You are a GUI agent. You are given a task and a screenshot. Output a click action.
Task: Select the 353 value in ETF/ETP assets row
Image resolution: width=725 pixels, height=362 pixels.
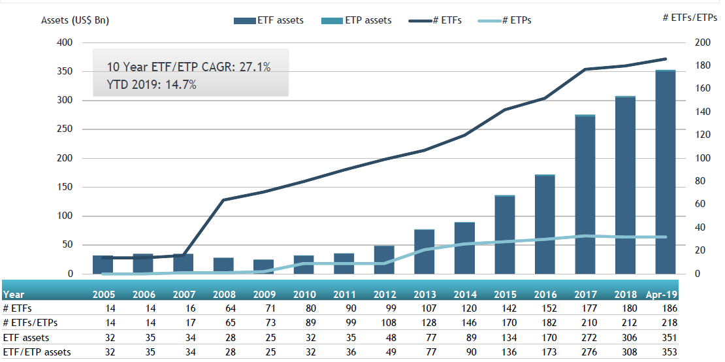669,352
